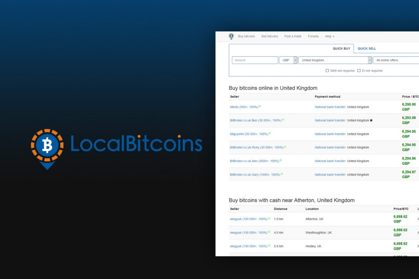Click the Bitcoin logo in the navigation bar
This screenshot has height=279, width=419.
[x=231, y=36]
